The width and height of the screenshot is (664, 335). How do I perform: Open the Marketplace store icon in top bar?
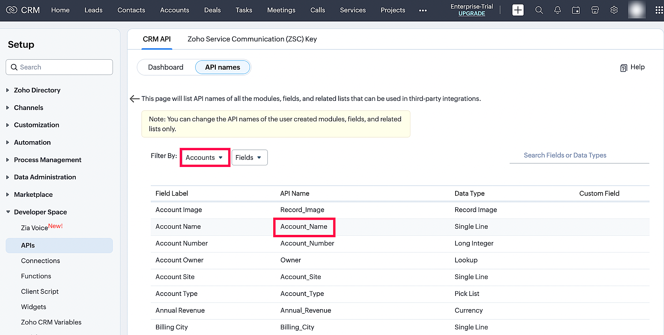click(595, 10)
